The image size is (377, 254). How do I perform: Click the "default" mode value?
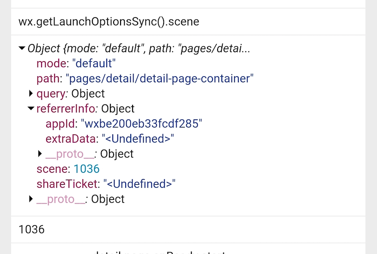94,64
